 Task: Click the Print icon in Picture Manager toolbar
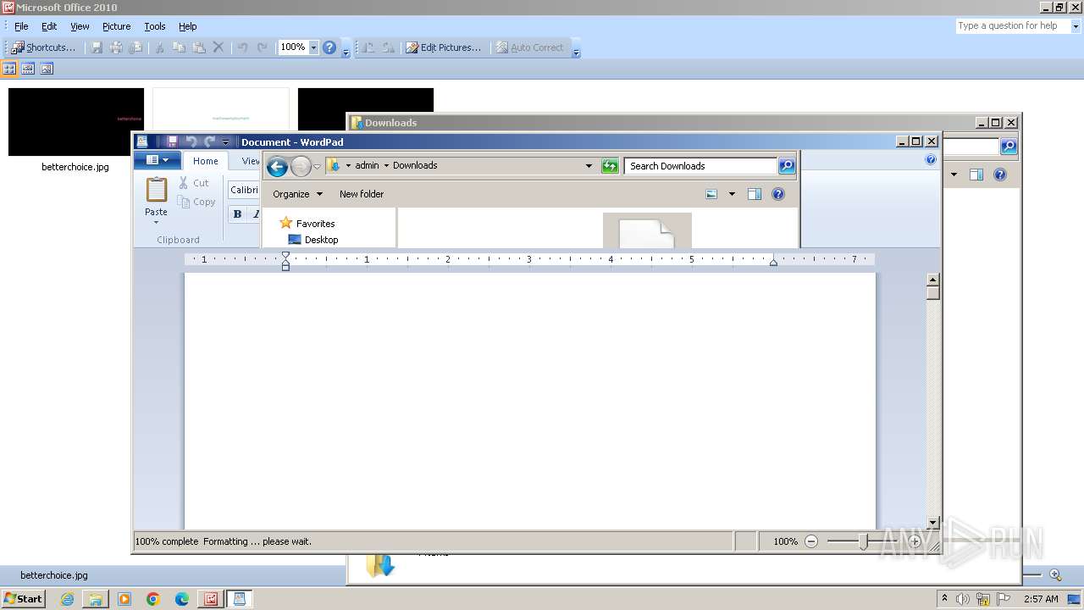click(116, 47)
